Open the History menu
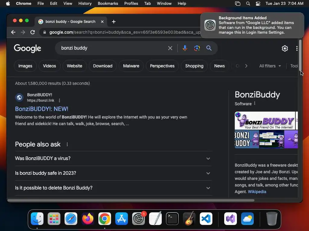The width and height of the screenshot is (309, 231). (x=85, y=4)
